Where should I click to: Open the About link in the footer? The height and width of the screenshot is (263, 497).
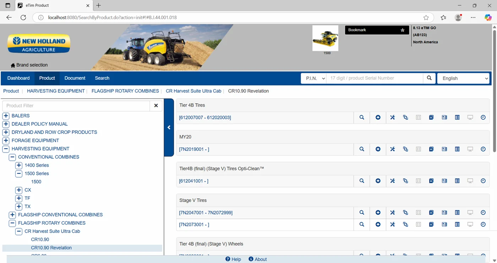[258, 259]
